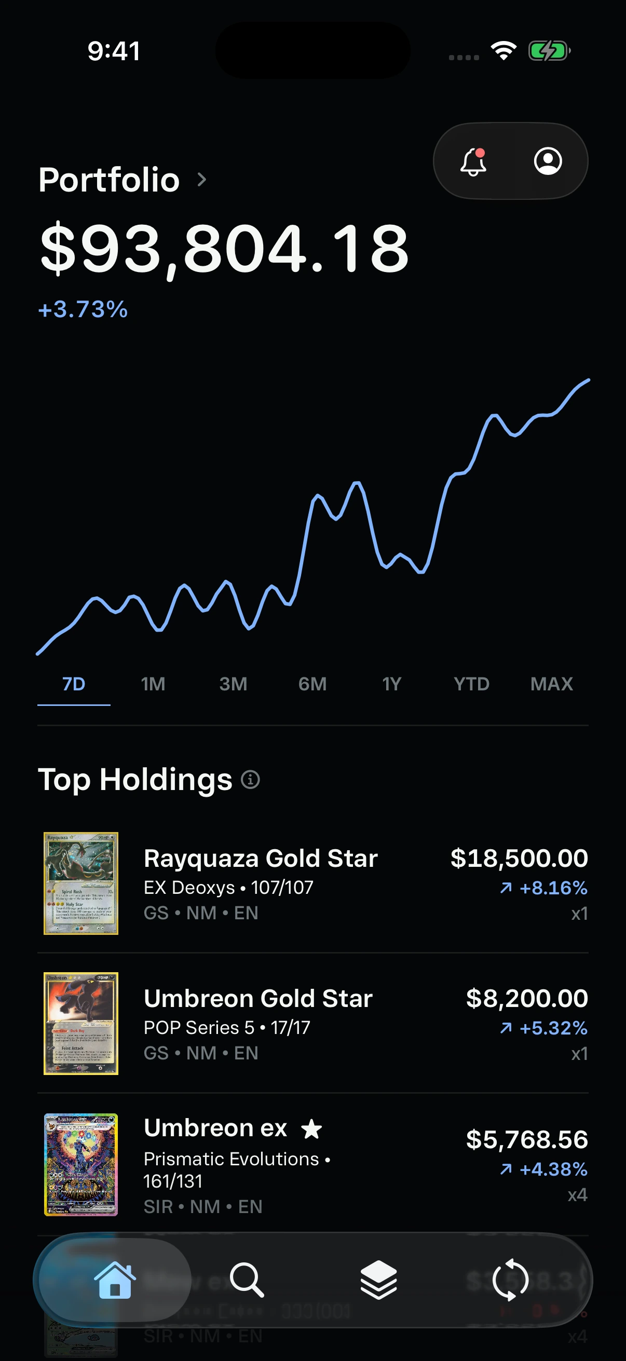Viewport: 626px width, 1361px height.
Task: Tap the Home tab icon
Action: [x=115, y=1280]
